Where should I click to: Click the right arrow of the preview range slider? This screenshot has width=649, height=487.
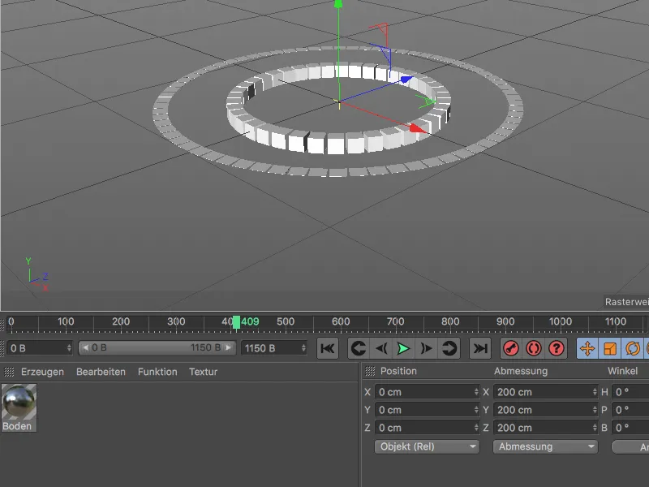[x=228, y=348]
